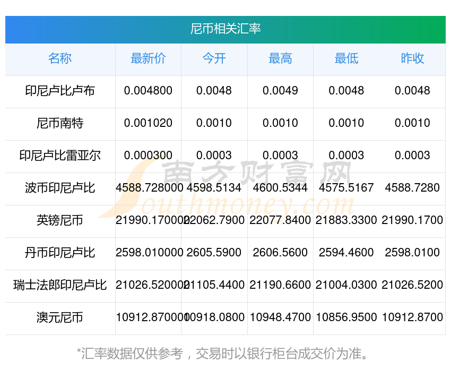Open the 印尼卢比卢布 row name
The image size is (451, 370).
coord(60,91)
